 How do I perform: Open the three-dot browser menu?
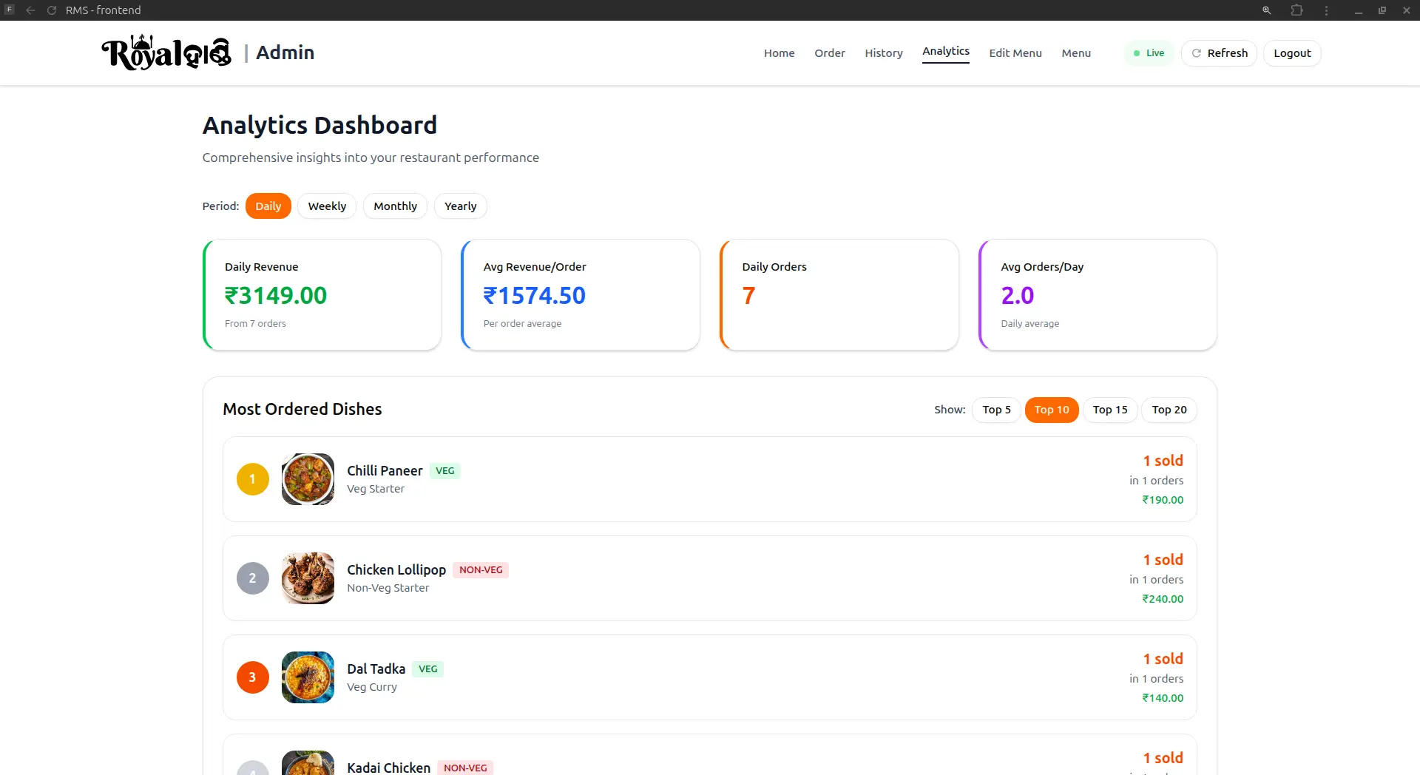[x=1326, y=10]
